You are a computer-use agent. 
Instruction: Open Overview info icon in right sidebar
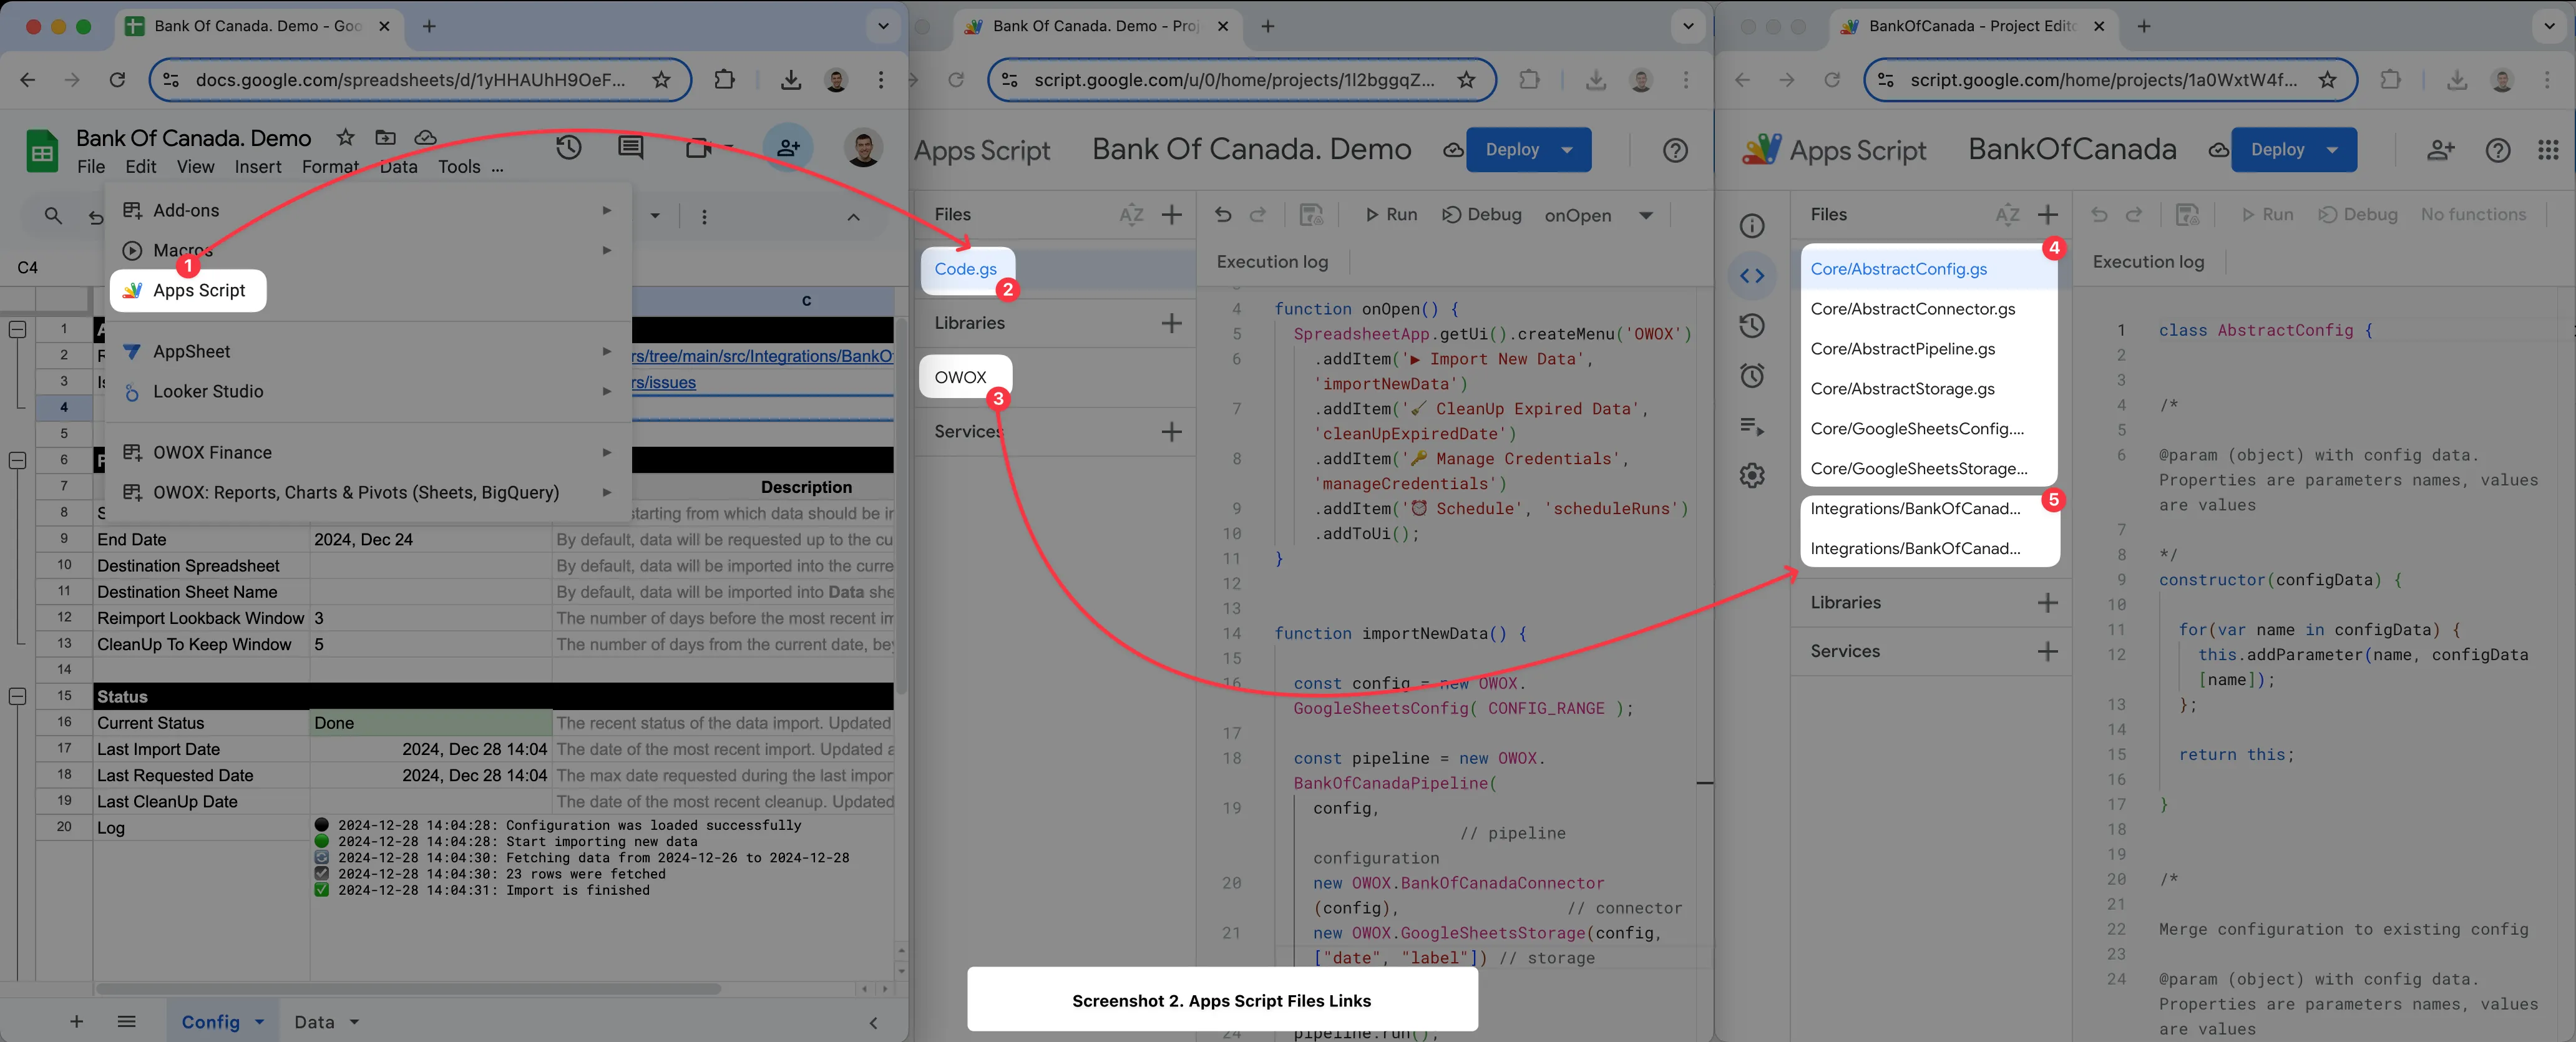(x=1752, y=226)
